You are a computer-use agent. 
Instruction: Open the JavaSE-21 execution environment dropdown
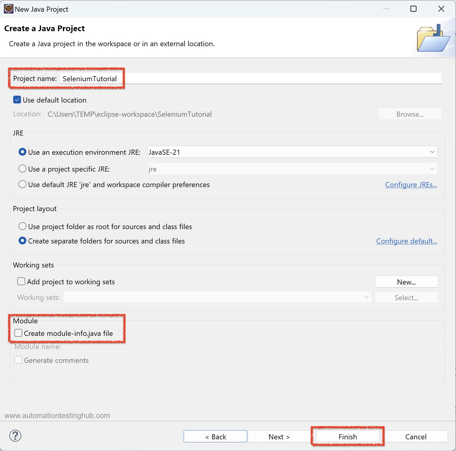click(x=292, y=152)
